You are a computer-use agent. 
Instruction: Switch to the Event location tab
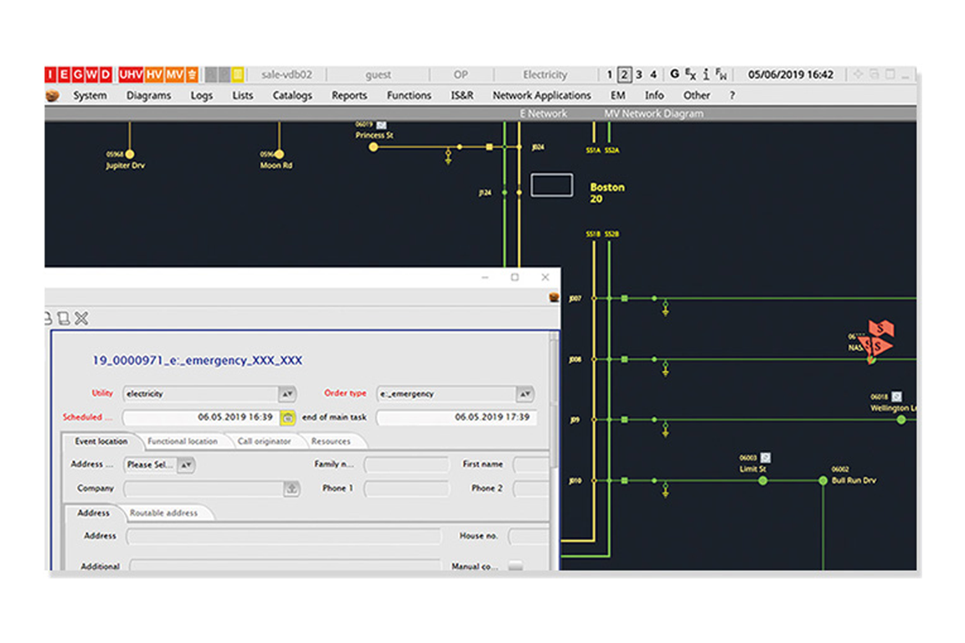point(101,441)
